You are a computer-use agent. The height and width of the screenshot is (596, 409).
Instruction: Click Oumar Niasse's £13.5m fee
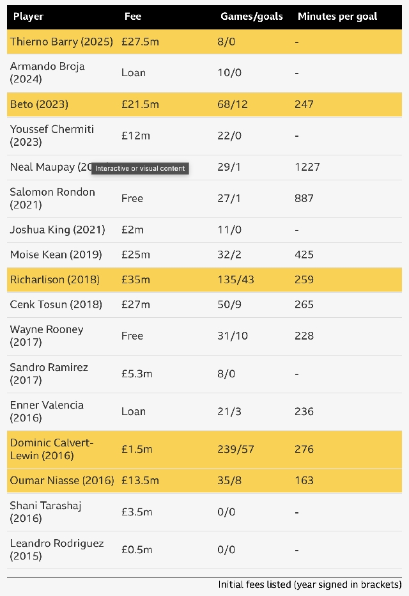[x=140, y=480]
